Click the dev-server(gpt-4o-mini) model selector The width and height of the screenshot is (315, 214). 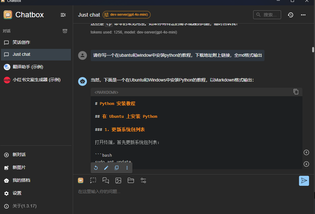(126, 15)
